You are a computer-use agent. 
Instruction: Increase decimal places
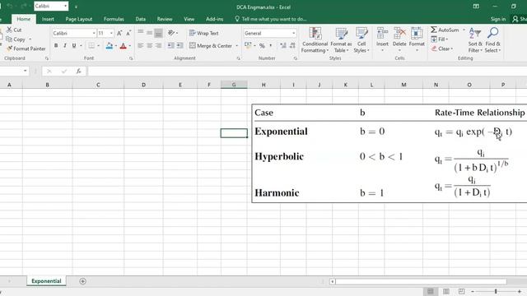(283, 46)
